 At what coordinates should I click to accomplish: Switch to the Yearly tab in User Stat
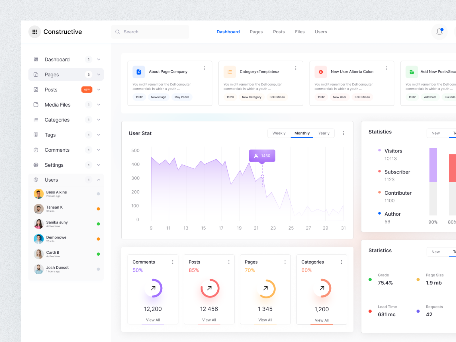pos(324,133)
